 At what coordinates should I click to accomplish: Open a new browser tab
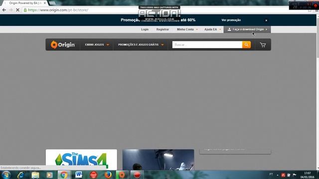click(x=52, y=3)
